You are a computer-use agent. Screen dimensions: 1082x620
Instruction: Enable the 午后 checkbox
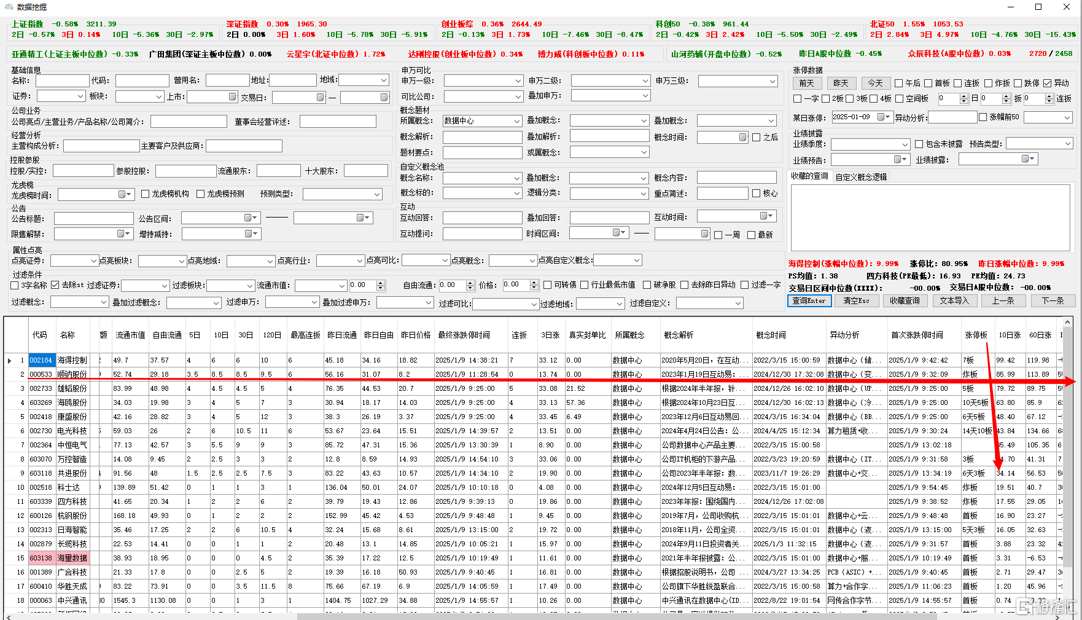pos(898,84)
